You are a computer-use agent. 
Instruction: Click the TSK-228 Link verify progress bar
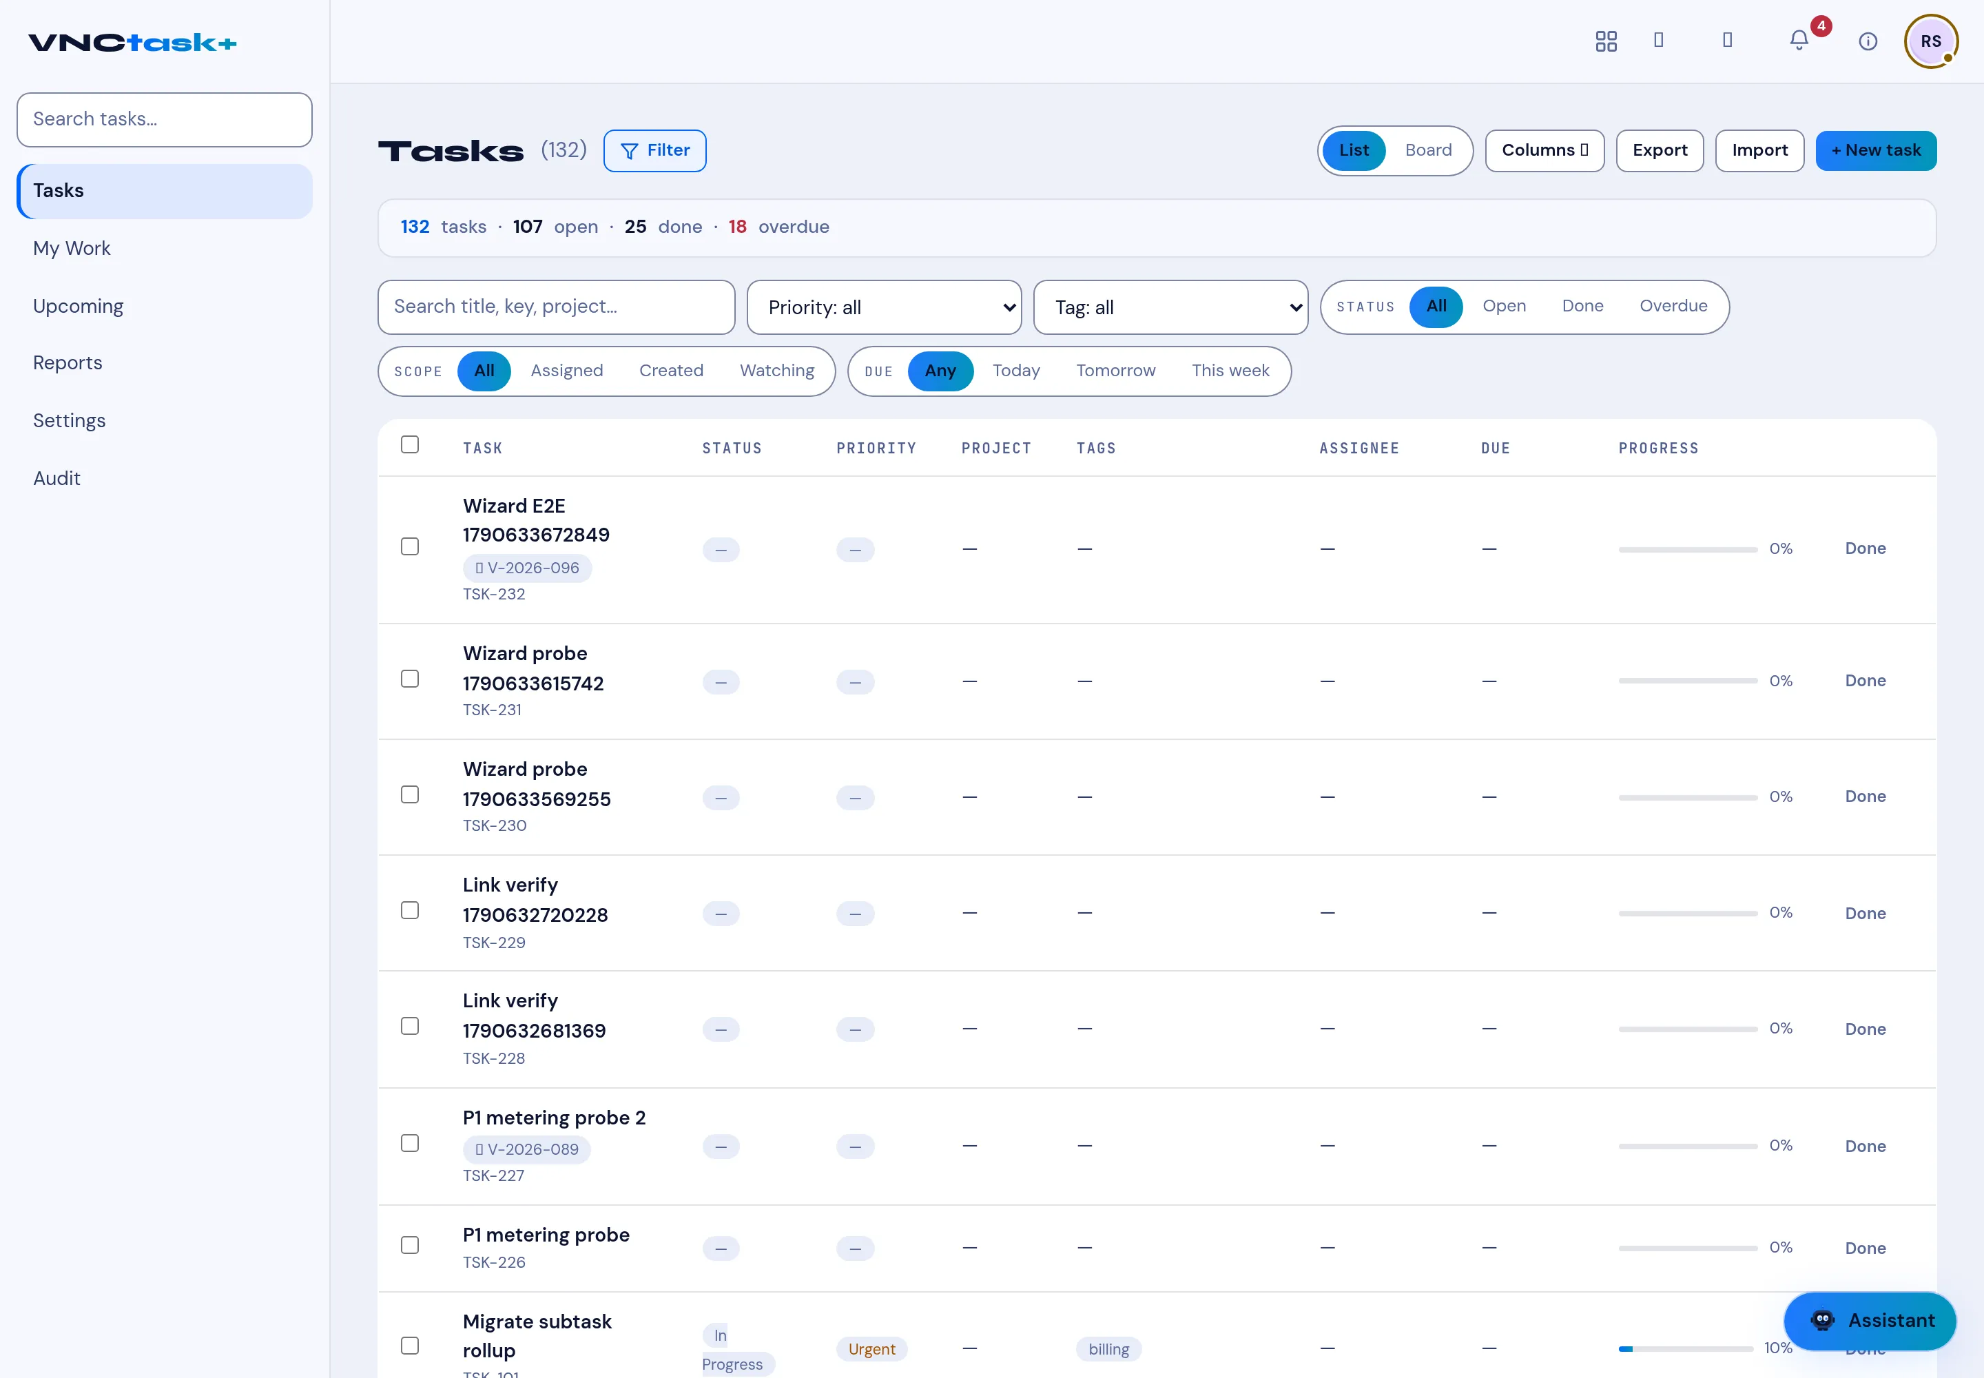(1688, 1029)
